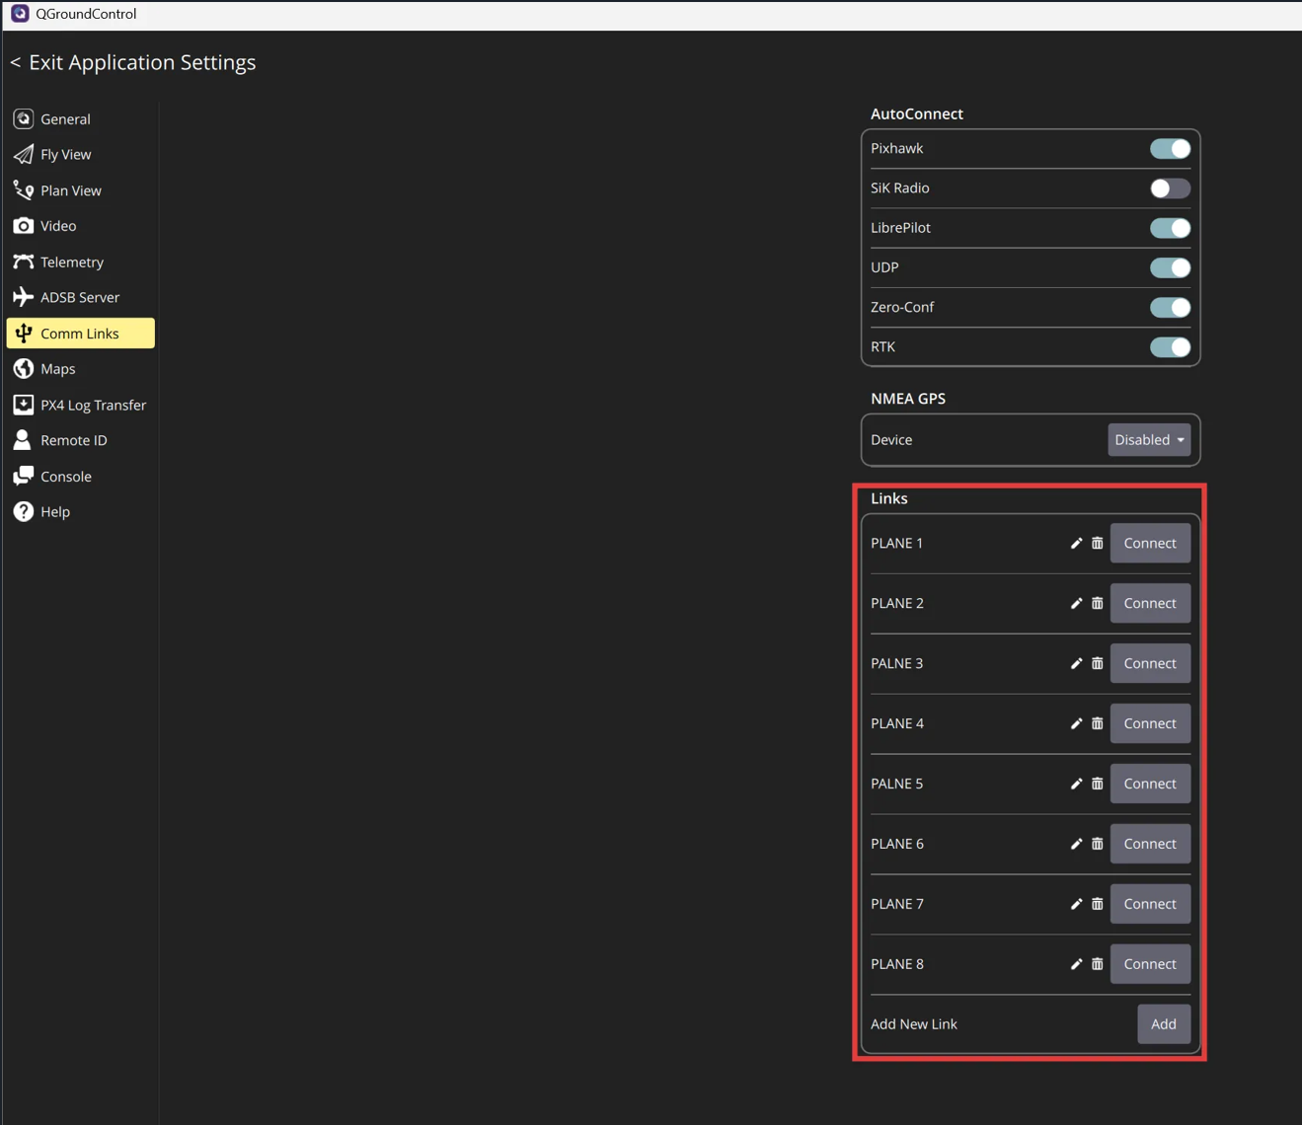This screenshot has width=1302, height=1125.
Task: Delete the PLANE 8 link with the trash icon
Action: click(x=1098, y=964)
